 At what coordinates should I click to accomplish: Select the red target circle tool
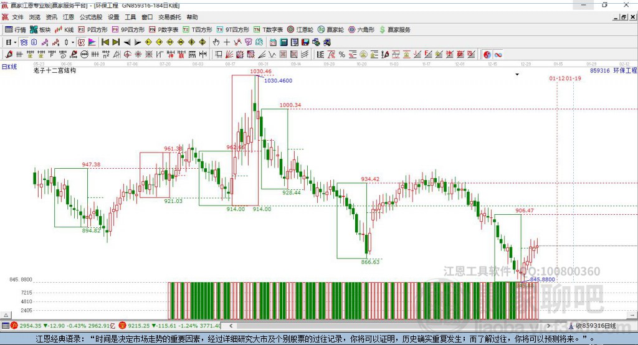(127, 55)
